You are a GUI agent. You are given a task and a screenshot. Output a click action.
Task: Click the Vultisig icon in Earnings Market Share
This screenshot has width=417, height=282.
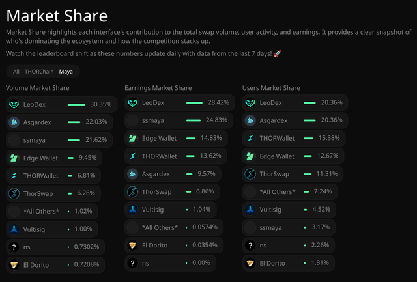coord(132,210)
